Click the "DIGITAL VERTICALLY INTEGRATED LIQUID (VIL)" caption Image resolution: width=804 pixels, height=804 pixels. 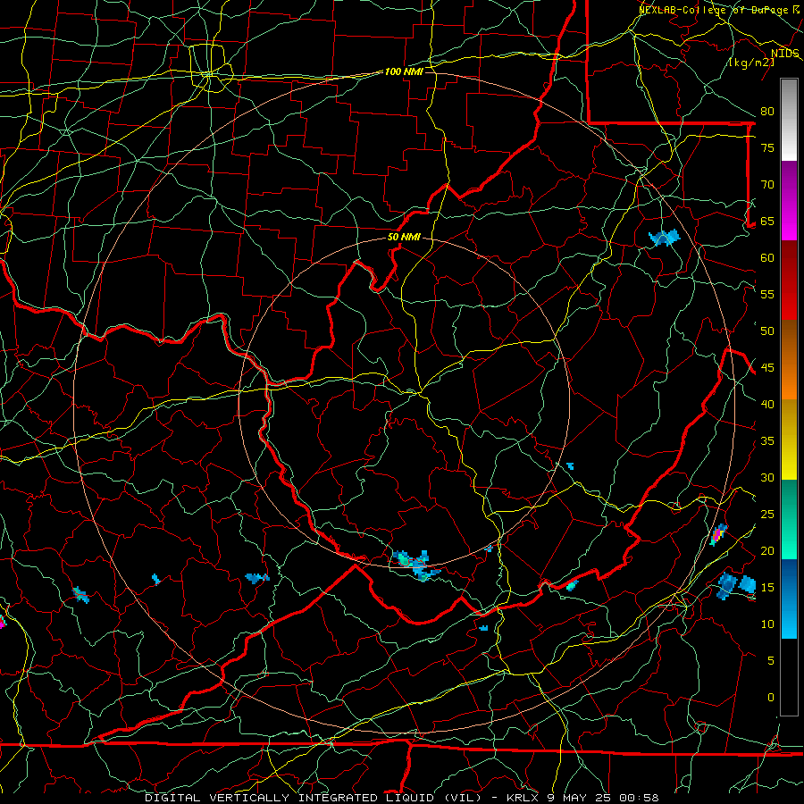click(313, 798)
